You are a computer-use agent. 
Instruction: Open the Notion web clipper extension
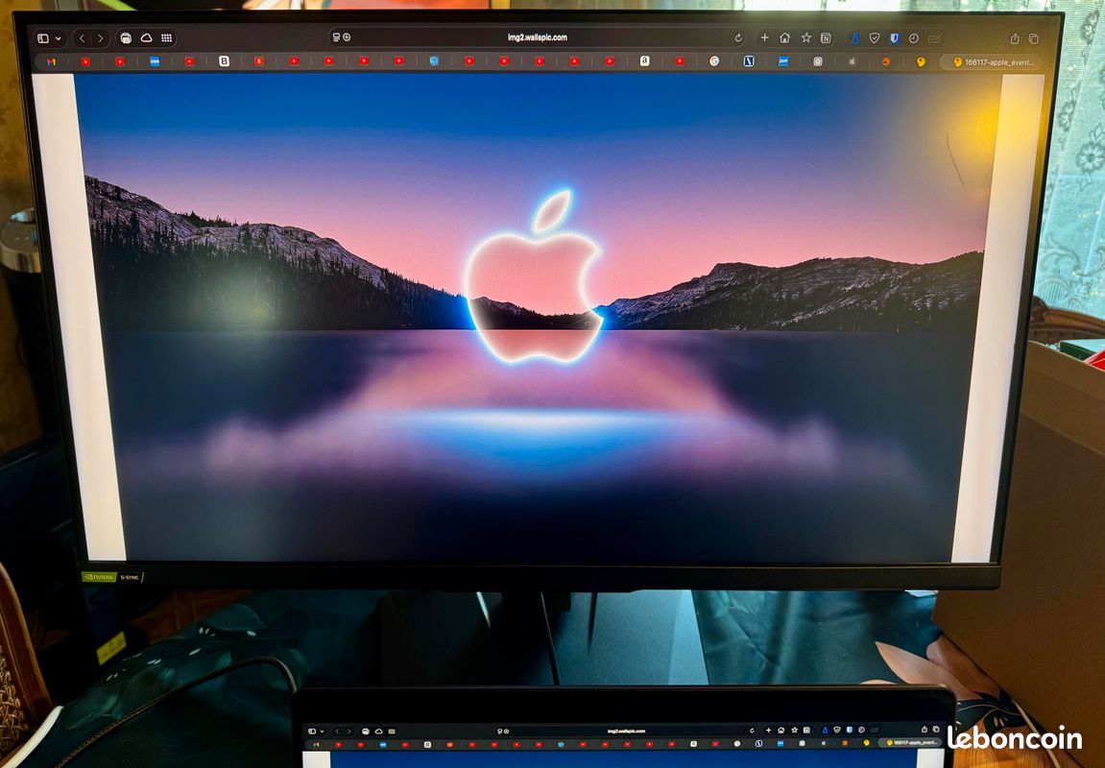[826, 38]
